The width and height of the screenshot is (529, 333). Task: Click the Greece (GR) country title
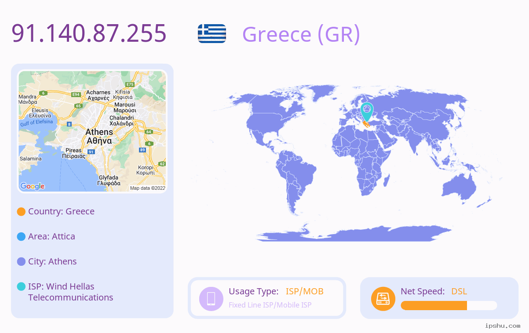tap(301, 34)
